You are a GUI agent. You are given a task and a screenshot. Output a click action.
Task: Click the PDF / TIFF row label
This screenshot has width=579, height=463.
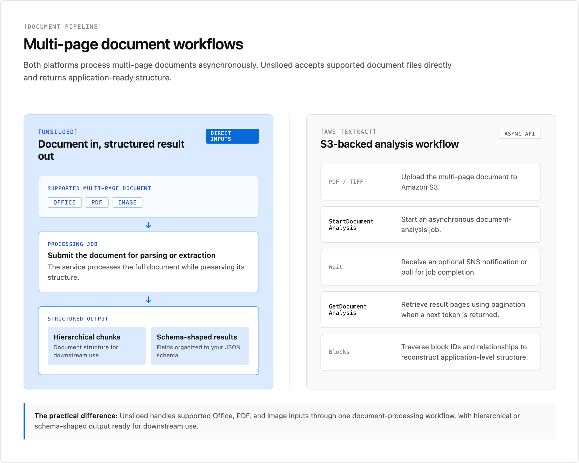click(346, 182)
